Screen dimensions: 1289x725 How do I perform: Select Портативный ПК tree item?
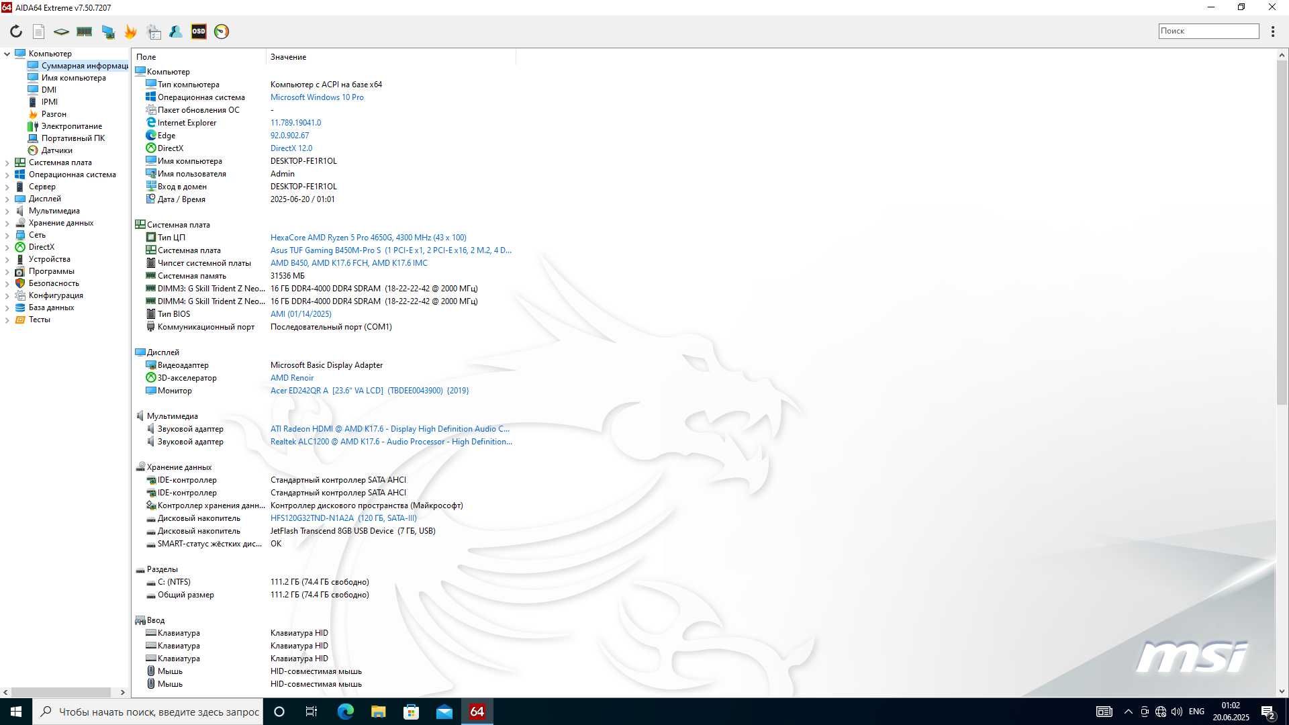[x=66, y=138]
